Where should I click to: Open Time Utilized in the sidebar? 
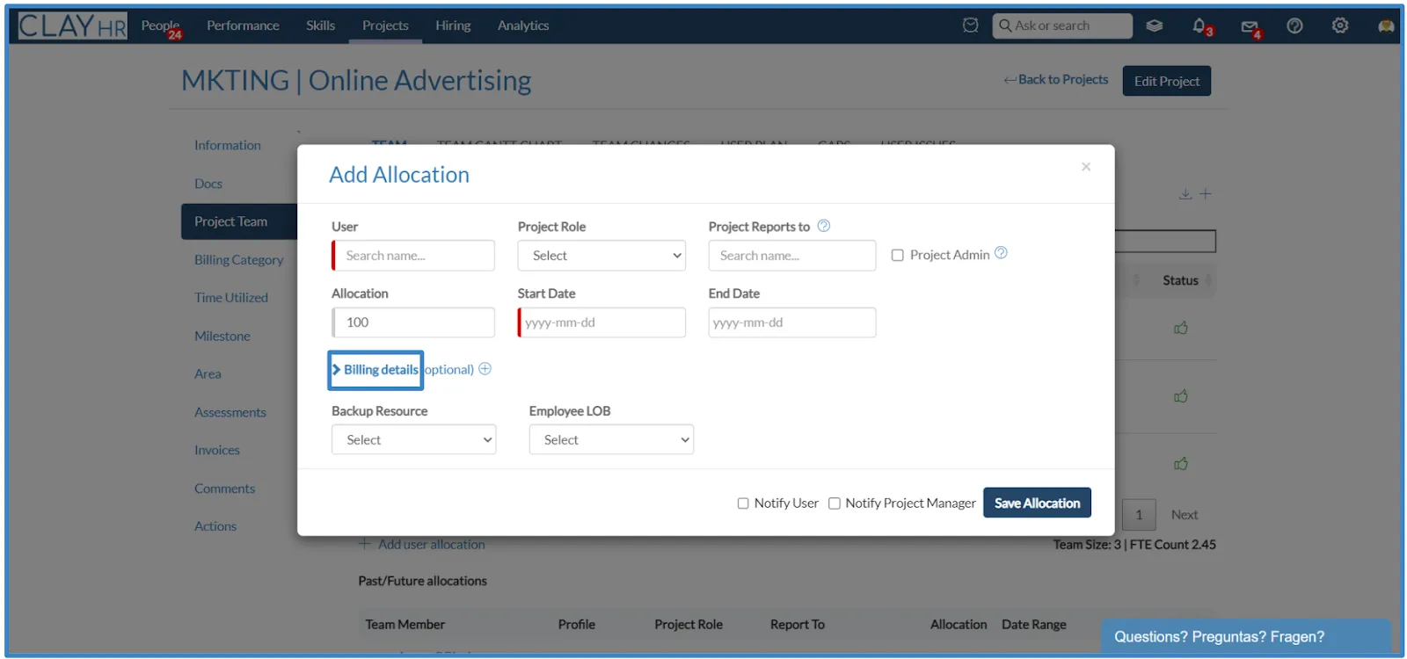pos(231,298)
